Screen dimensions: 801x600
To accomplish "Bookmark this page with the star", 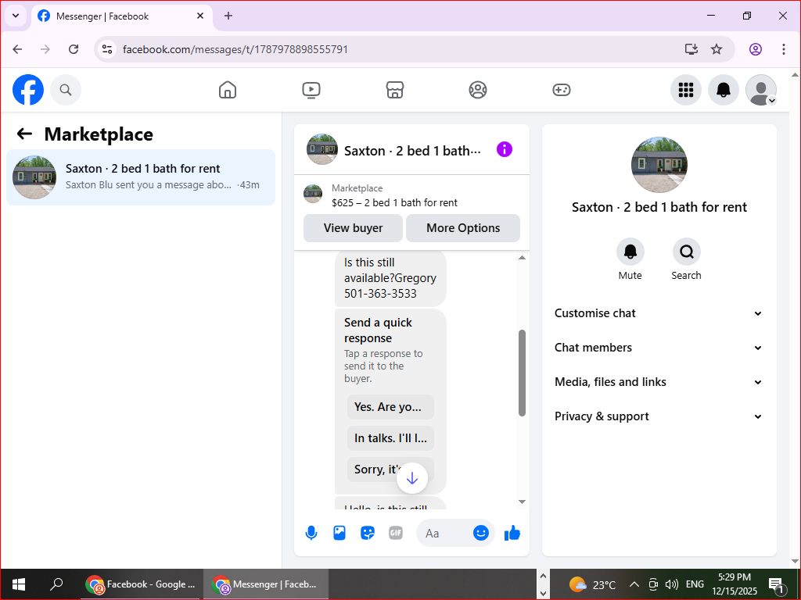I will tap(717, 49).
